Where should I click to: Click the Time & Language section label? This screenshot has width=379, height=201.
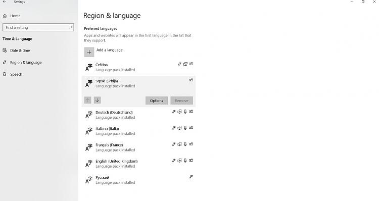point(17,39)
